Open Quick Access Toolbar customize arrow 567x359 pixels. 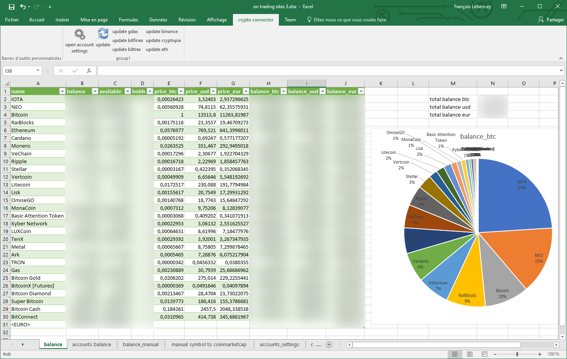(x=50, y=7)
